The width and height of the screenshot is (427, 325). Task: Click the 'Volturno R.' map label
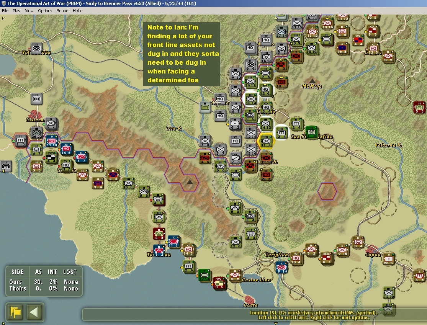[x=388, y=145]
